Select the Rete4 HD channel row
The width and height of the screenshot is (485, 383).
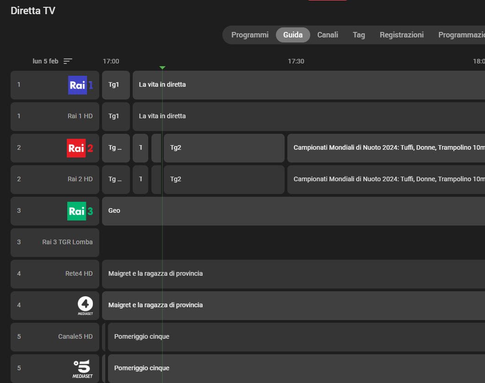click(x=55, y=274)
